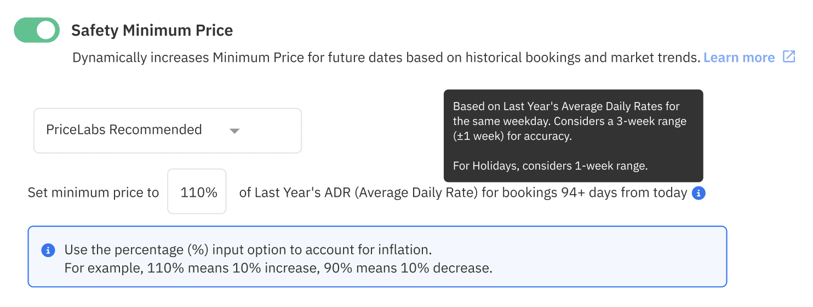The height and width of the screenshot is (307, 813).
Task: Click the "Dynamically increases Minimum Price" description
Action: (386, 58)
